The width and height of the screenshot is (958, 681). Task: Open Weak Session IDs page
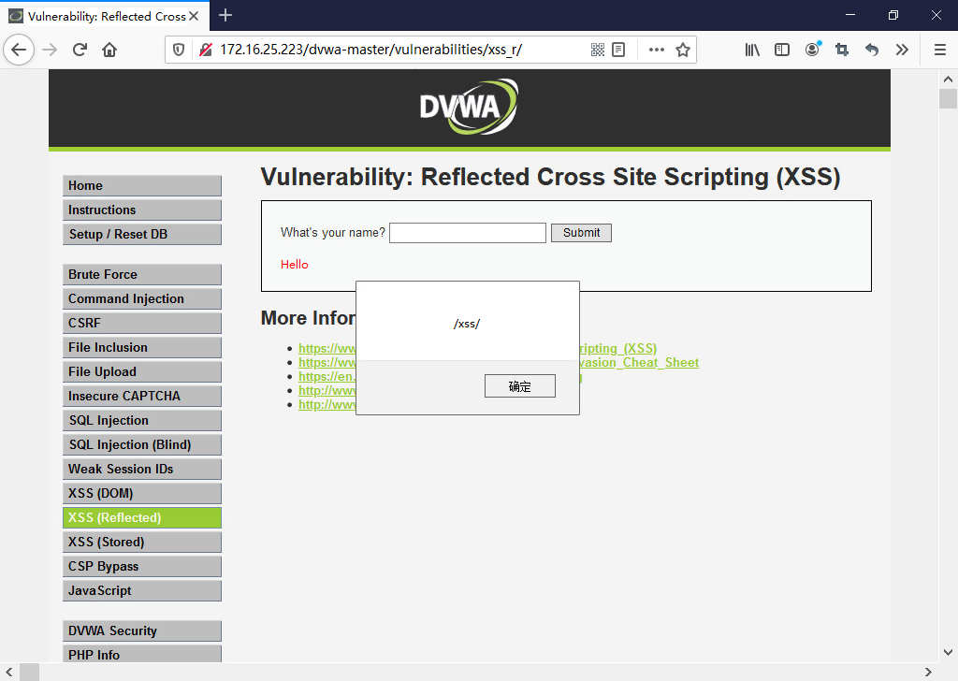coord(142,469)
